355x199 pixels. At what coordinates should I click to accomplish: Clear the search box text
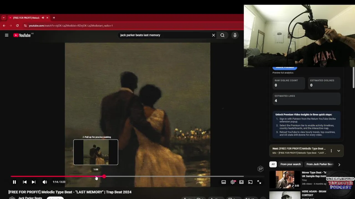214,35
